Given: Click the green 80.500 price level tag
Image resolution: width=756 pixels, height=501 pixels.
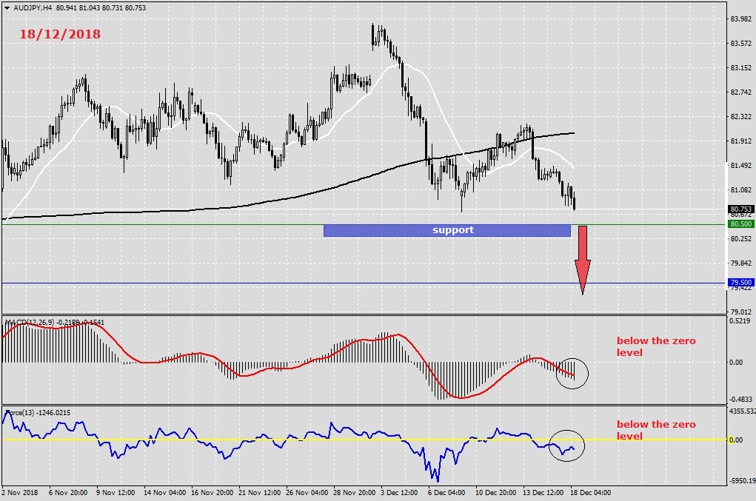Looking at the screenshot, I should [x=740, y=223].
